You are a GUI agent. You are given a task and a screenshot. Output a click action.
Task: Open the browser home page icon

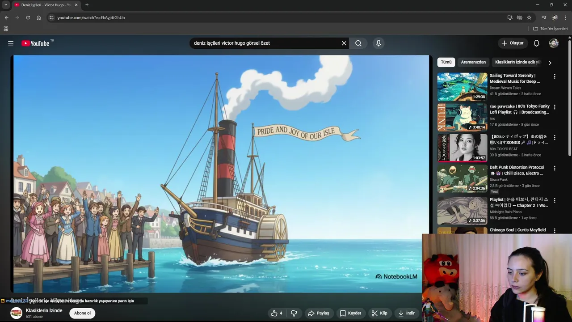tap(38, 17)
